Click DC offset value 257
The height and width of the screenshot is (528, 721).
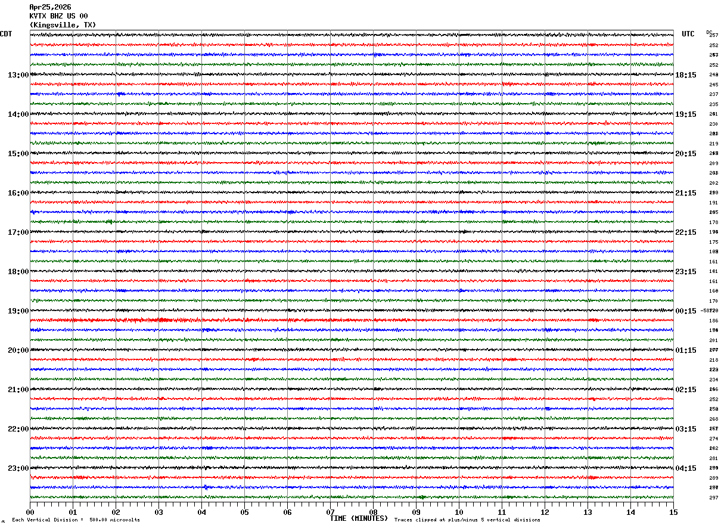[x=713, y=36]
